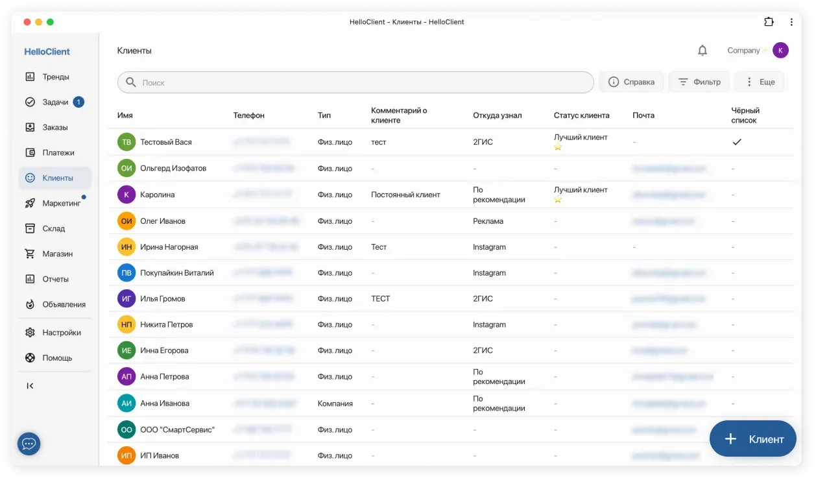The height and width of the screenshot is (480, 816).
Task: Click the Справка help button
Action: pyautogui.click(x=630, y=82)
